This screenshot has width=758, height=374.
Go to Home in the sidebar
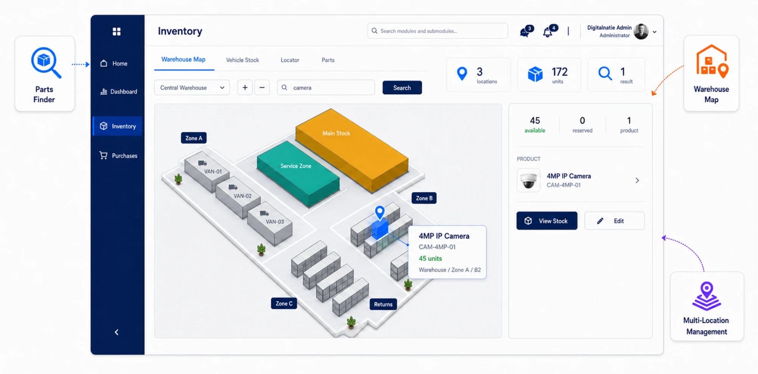pos(114,64)
